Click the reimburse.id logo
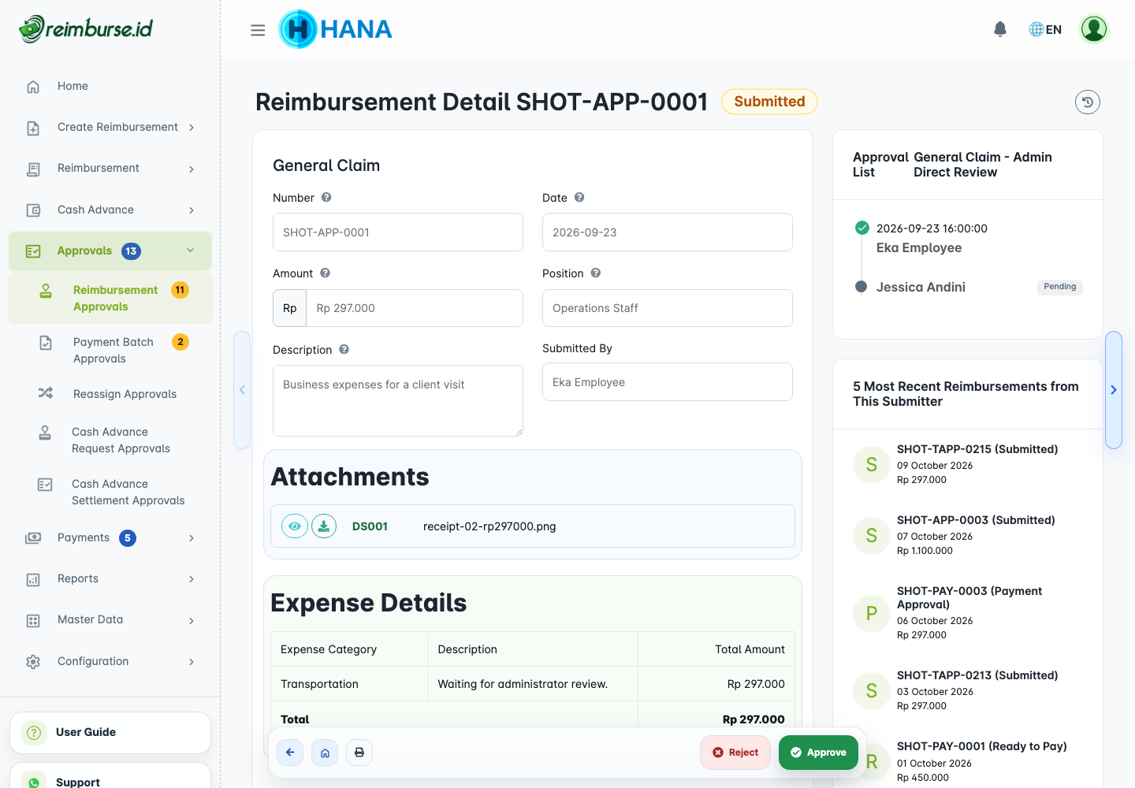The width and height of the screenshot is (1135, 788). (86, 29)
